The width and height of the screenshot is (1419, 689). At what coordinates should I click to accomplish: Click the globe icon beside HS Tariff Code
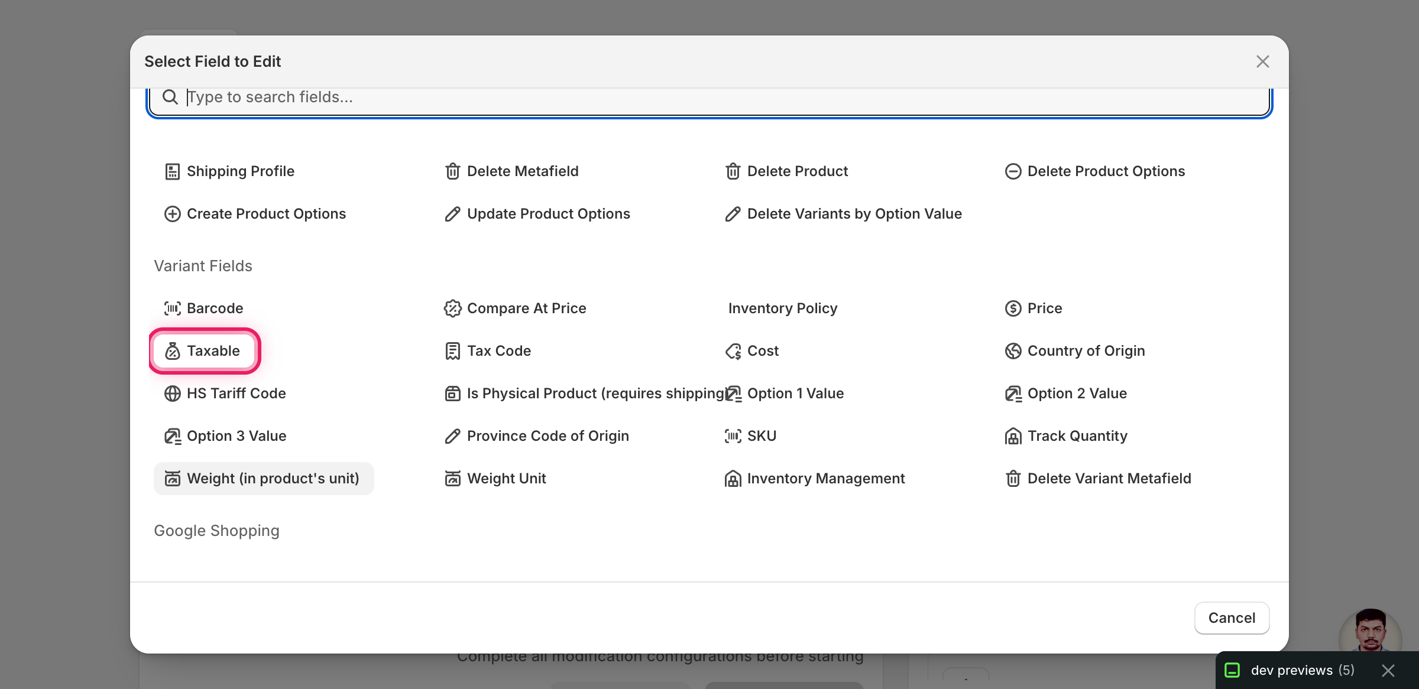click(172, 394)
